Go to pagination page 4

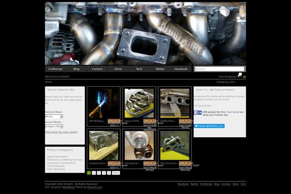(x=104, y=173)
